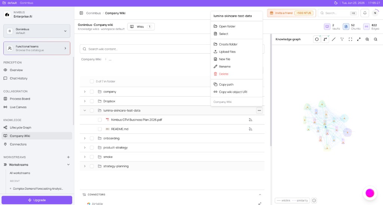Open the Lifecycle Graph sidebar item

[20, 127]
